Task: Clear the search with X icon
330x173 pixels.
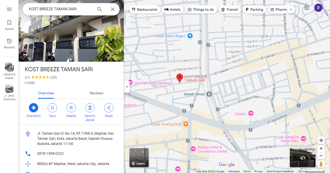Action: (112, 9)
